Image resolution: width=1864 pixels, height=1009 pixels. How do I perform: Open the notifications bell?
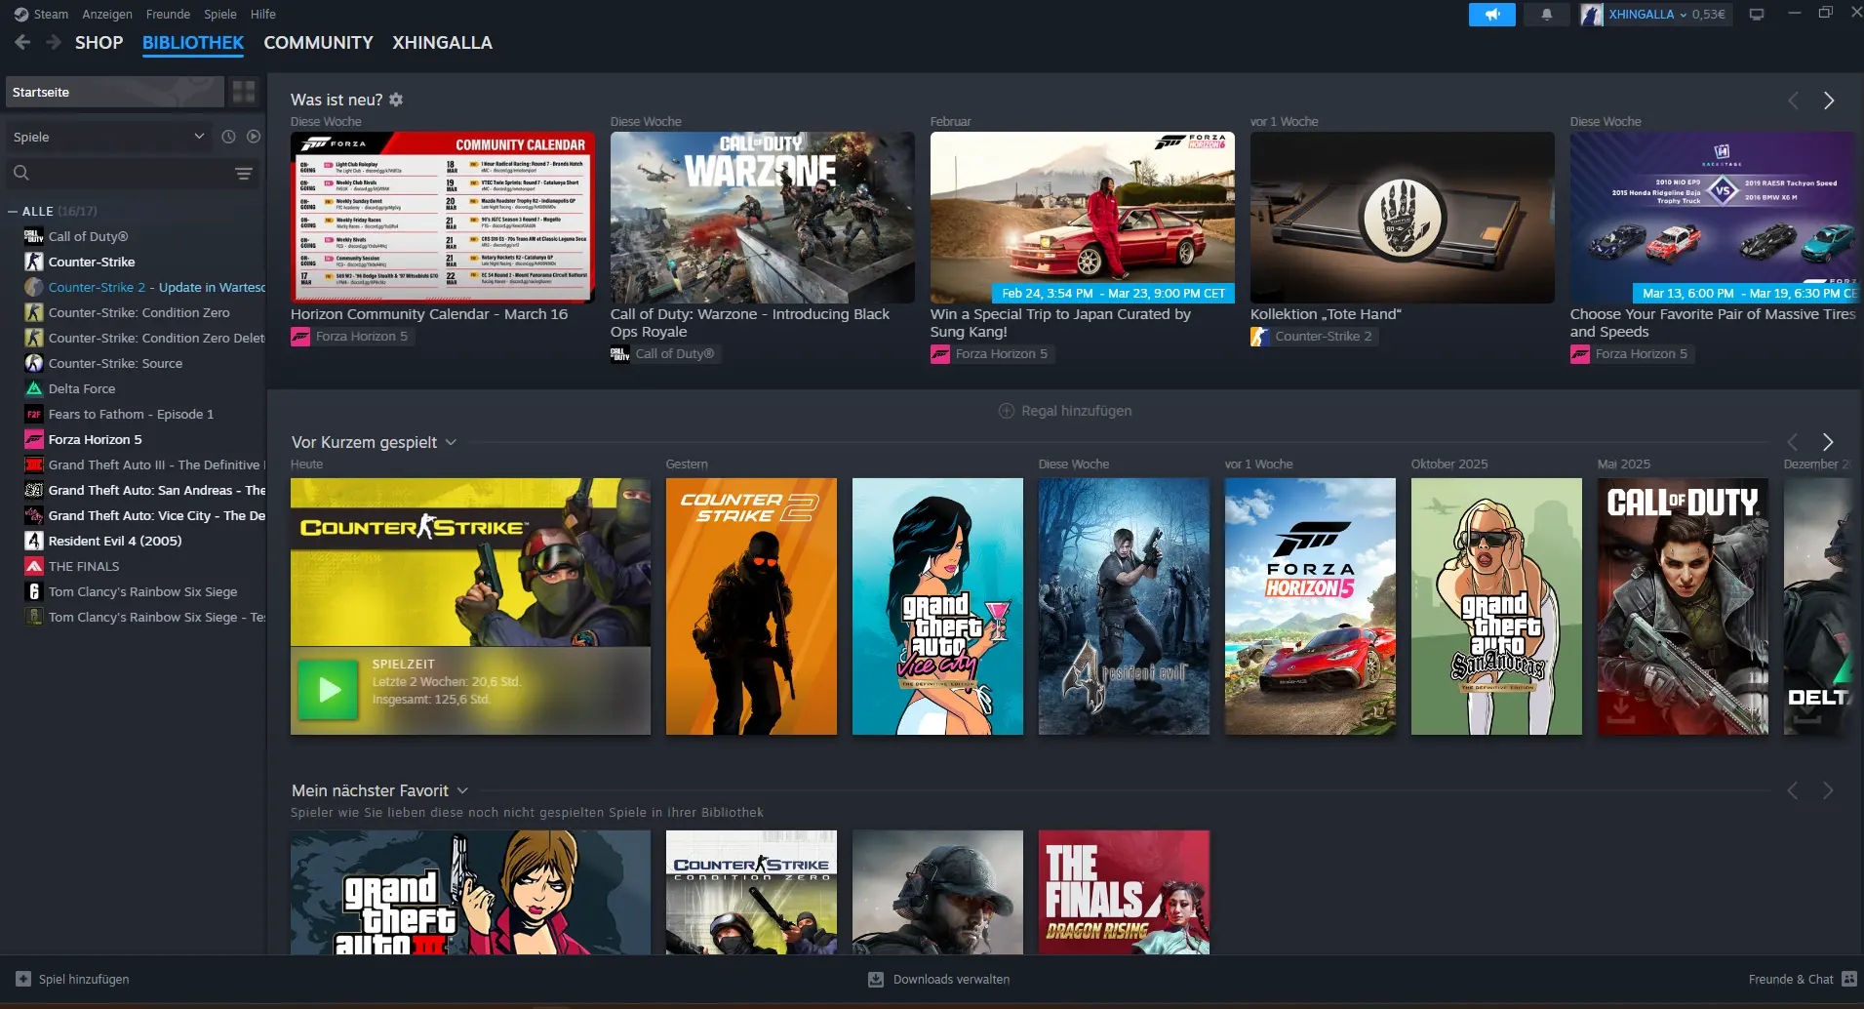[x=1546, y=15]
